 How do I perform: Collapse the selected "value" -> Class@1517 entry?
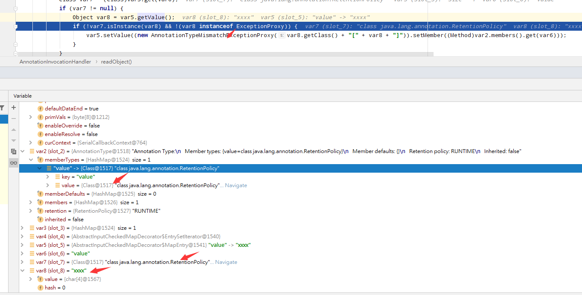point(39,168)
